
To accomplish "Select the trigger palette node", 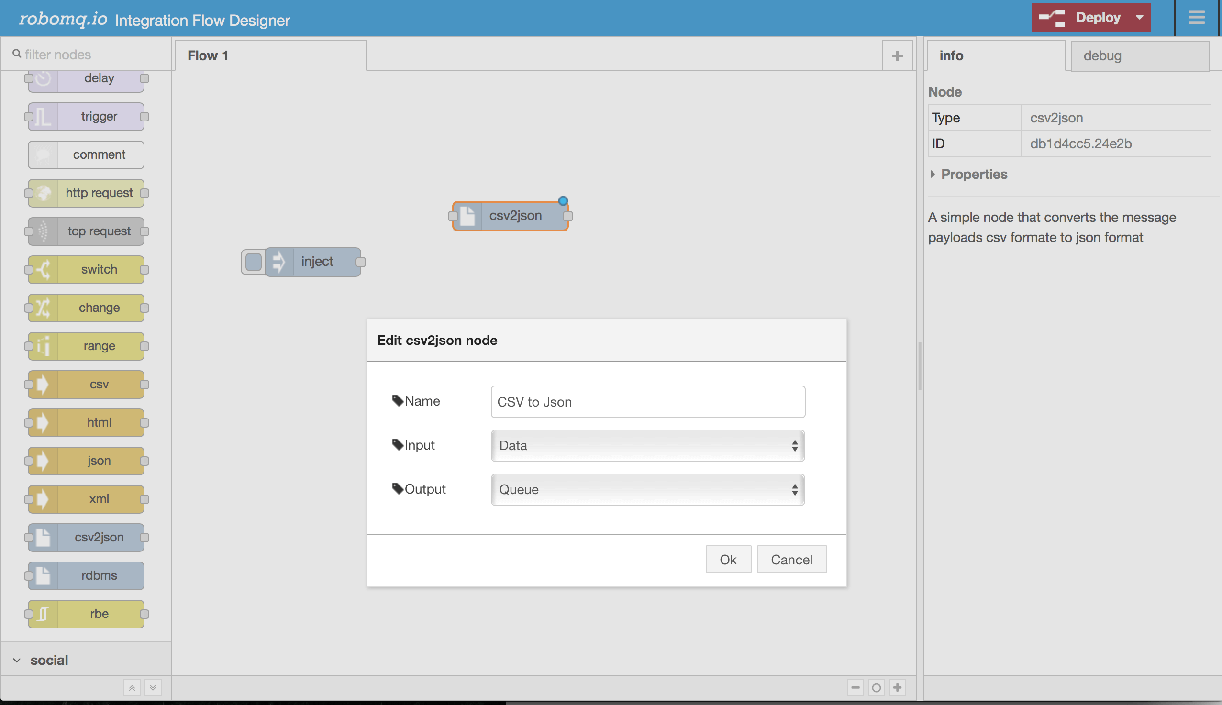I will tap(86, 116).
